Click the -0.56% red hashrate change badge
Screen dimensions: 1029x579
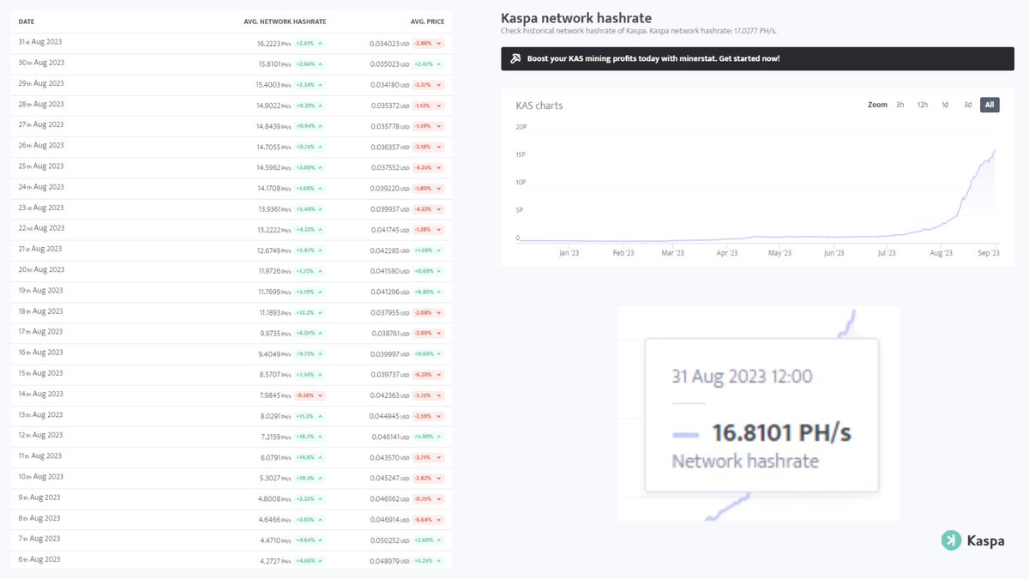[310, 395]
